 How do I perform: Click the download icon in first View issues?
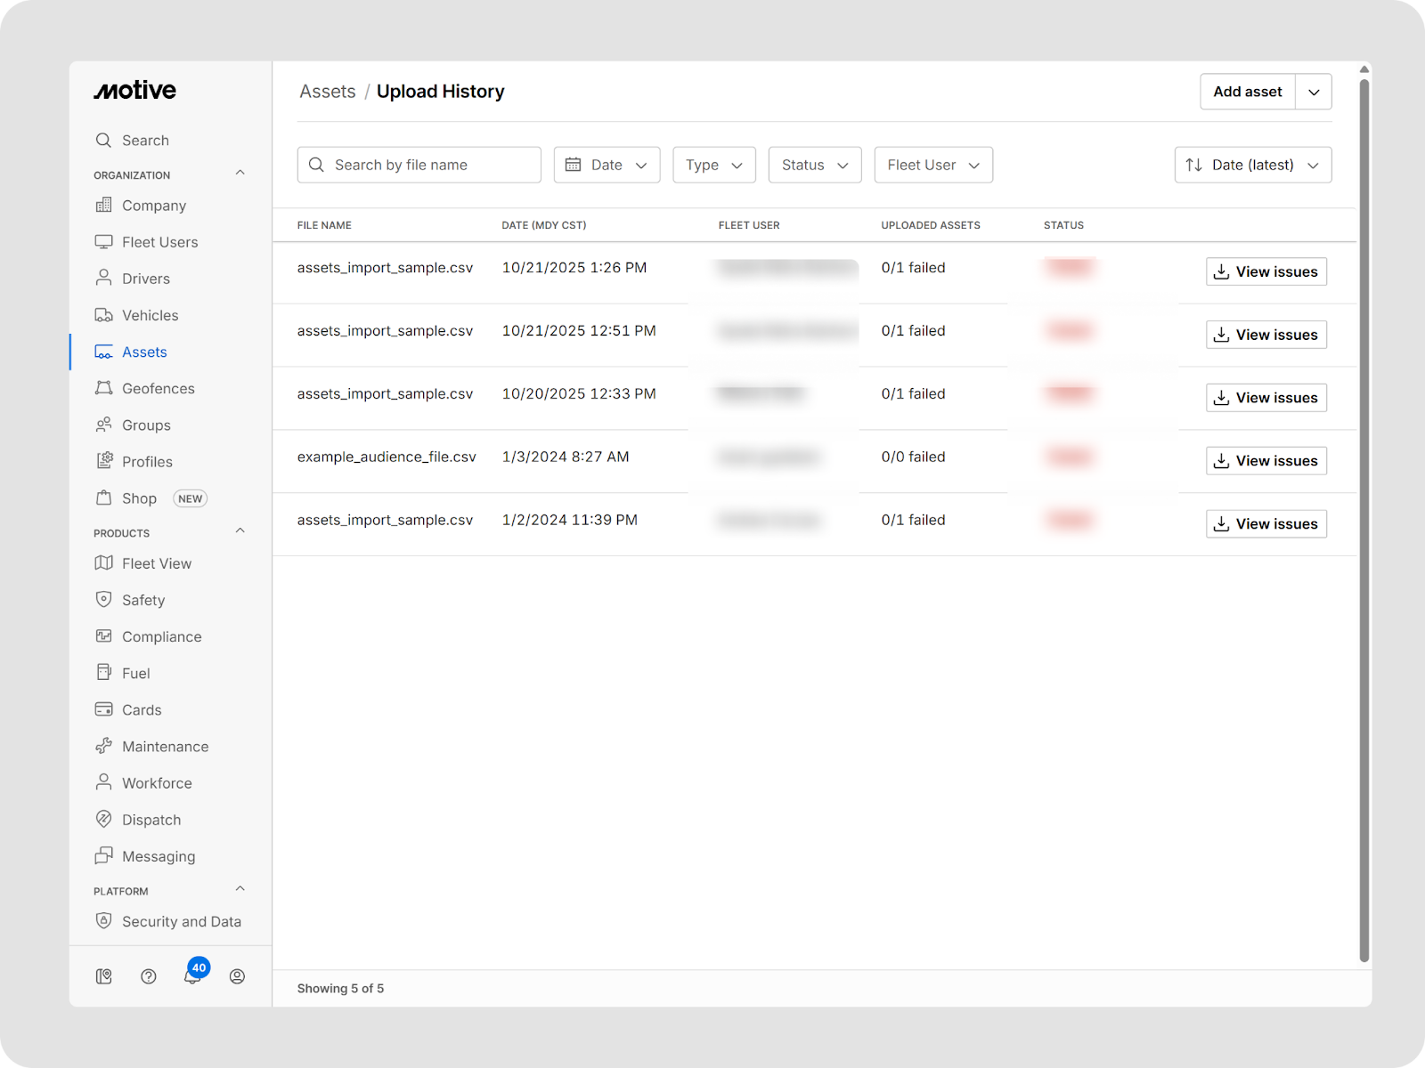pyautogui.click(x=1222, y=272)
